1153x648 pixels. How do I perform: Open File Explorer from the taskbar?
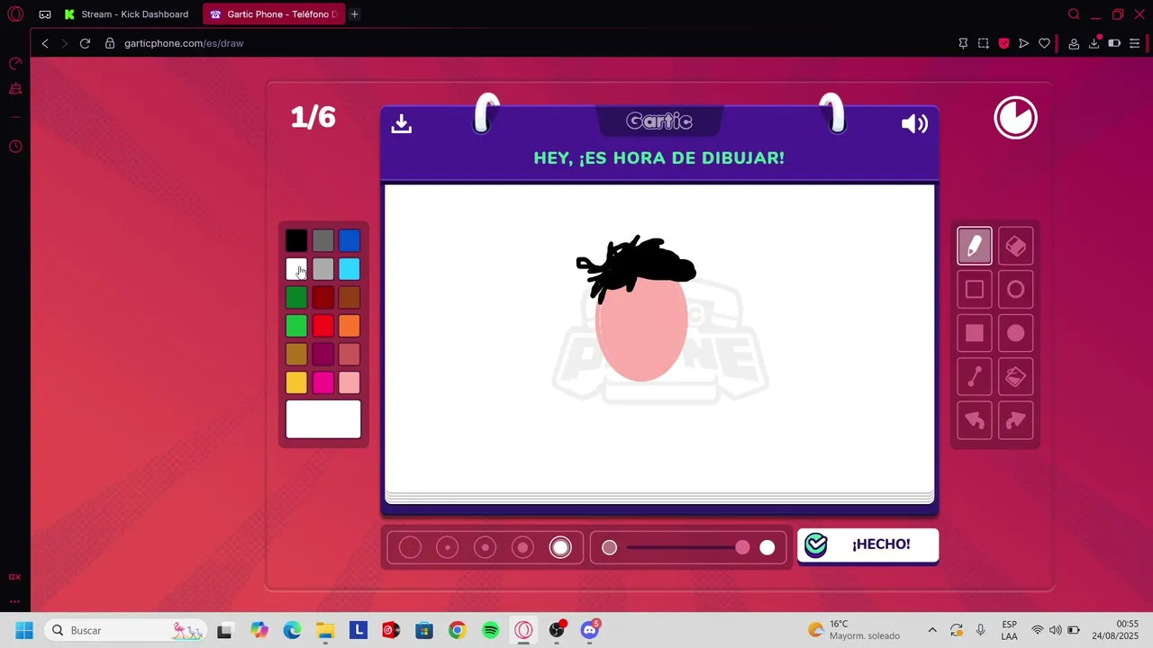tap(325, 630)
